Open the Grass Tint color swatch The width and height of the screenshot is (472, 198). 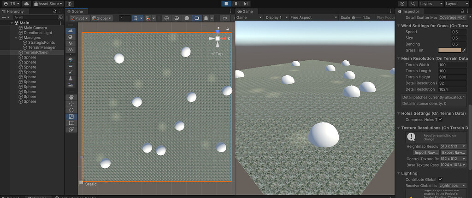coord(450,50)
